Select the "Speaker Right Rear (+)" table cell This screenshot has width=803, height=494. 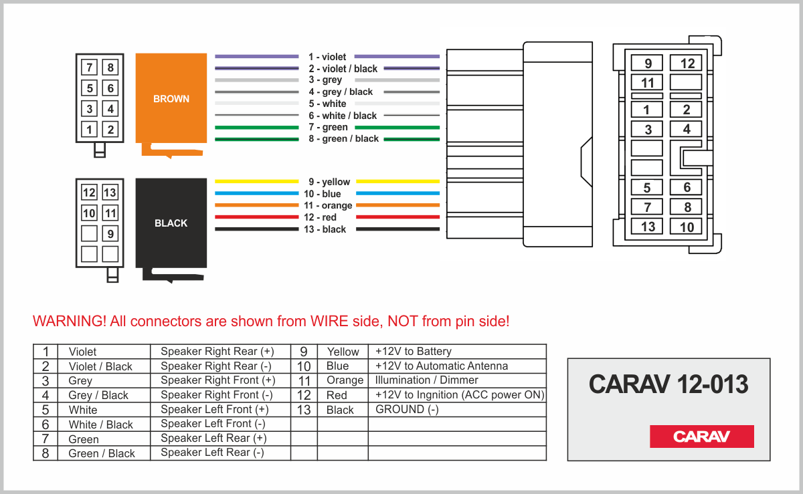coord(217,352)
